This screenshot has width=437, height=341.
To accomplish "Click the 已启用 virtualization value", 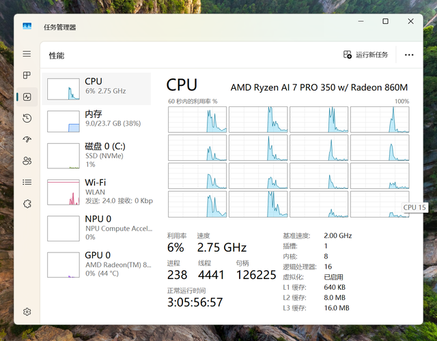I will tap(334, 277).
